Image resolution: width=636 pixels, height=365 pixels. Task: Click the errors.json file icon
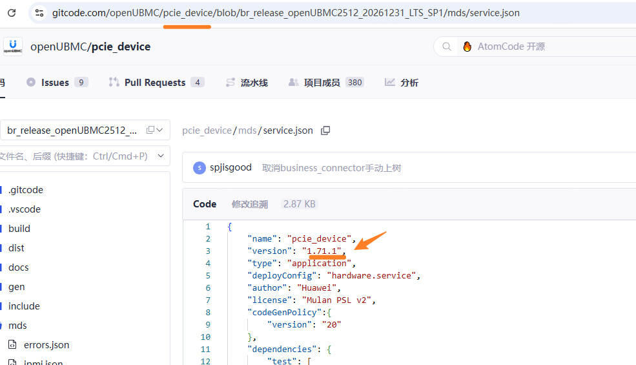click(x=12, y=345)
